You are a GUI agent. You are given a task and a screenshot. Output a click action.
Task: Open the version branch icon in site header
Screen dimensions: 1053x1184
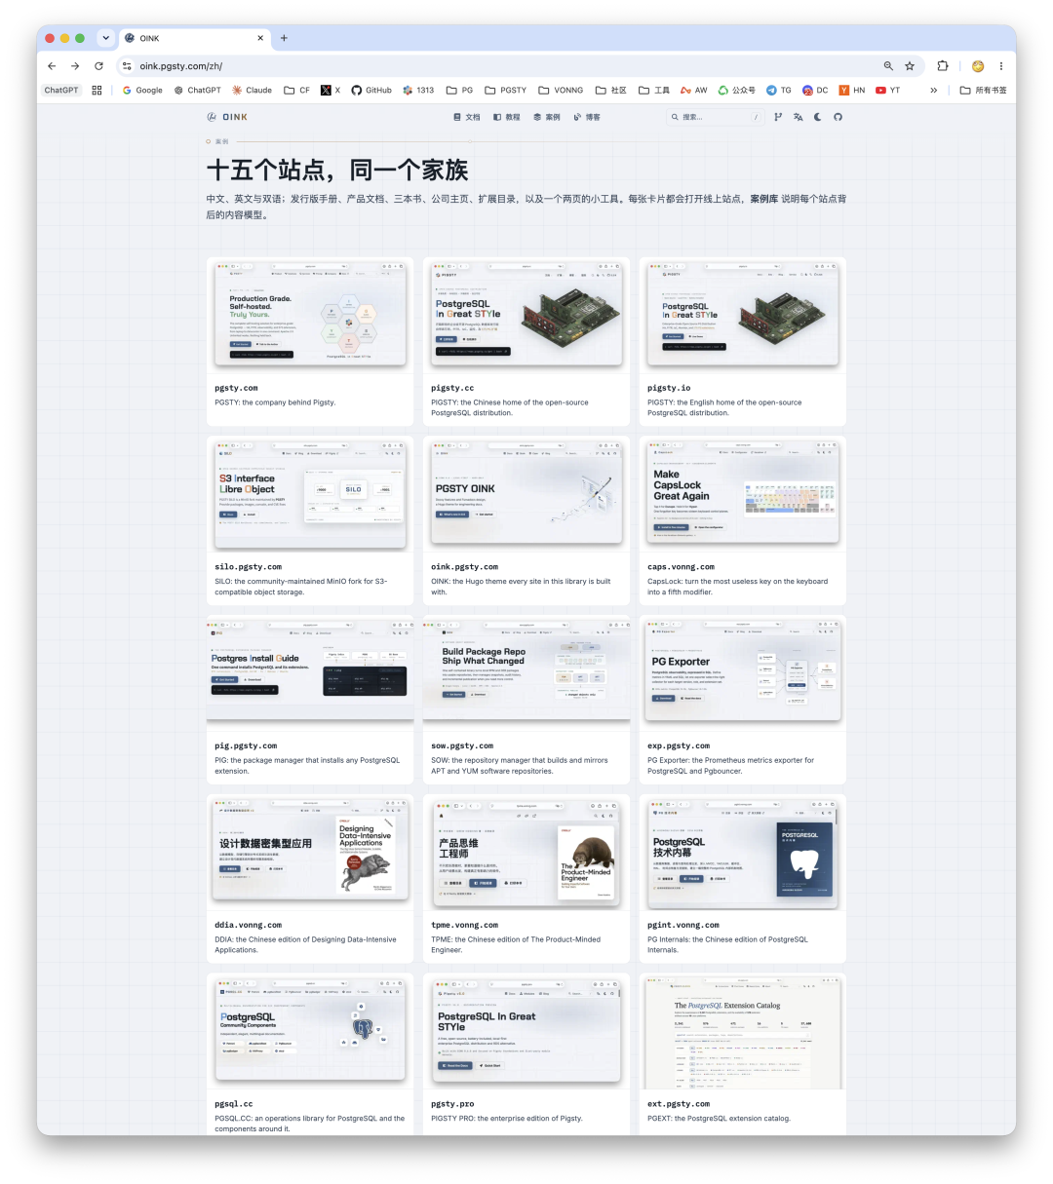tap(777, 117)
